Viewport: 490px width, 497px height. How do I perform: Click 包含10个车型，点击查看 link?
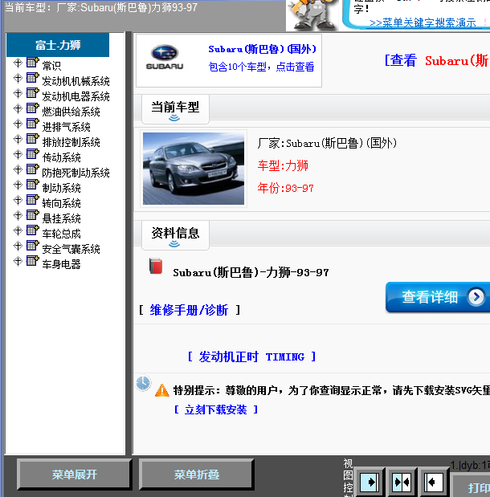pyautogui.click(x=261, y=67)
